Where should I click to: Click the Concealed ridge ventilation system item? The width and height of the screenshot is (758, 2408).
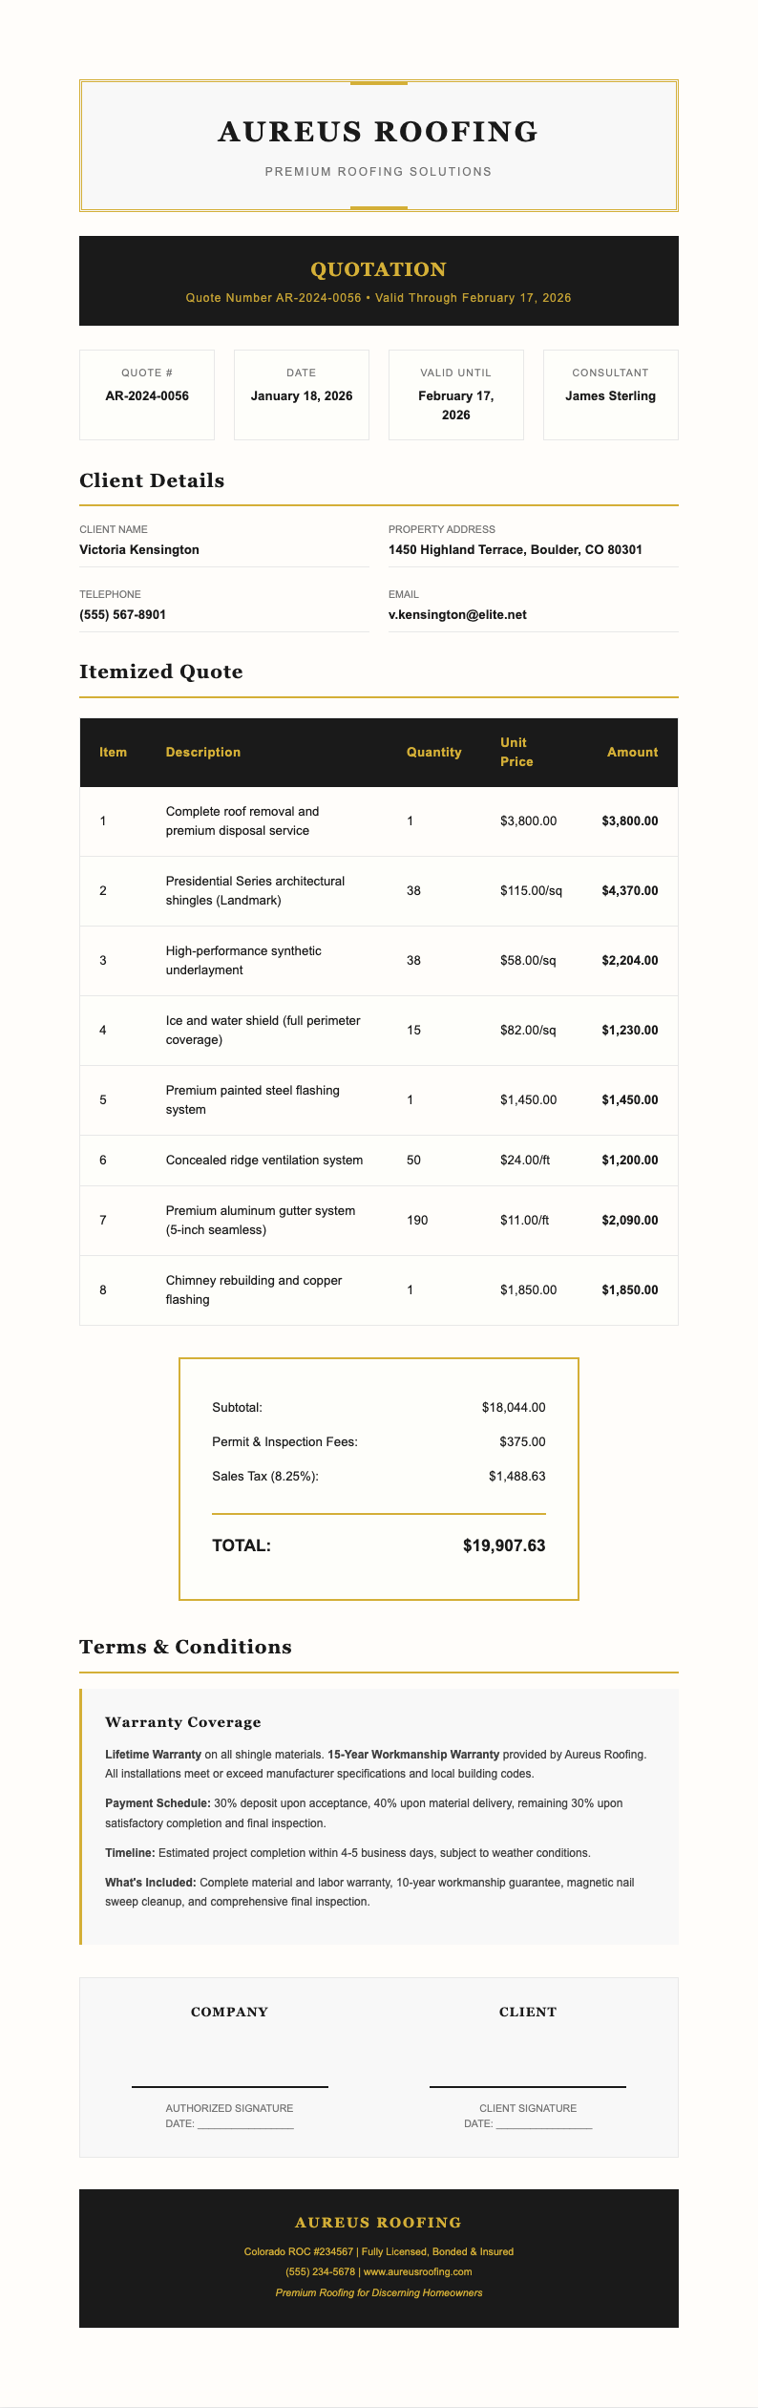click(264, 1160)
